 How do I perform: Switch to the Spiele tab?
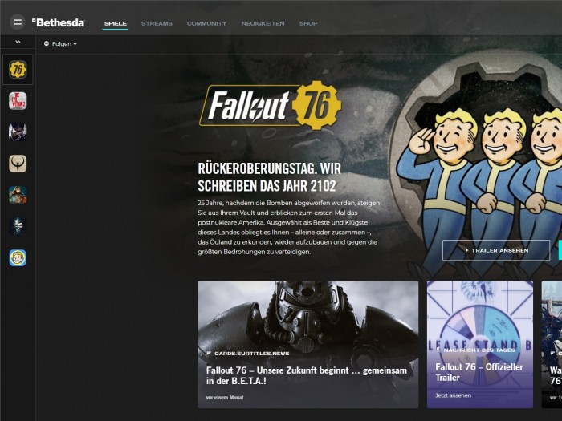pyautogui.click(x=116, y=23)
